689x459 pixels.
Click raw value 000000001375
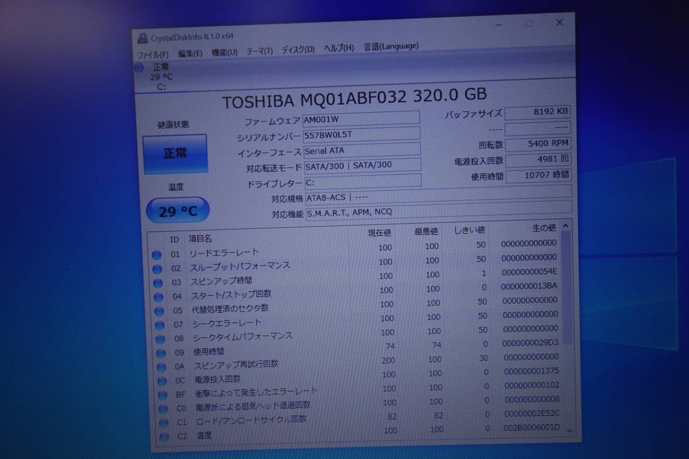pos(532,371)
